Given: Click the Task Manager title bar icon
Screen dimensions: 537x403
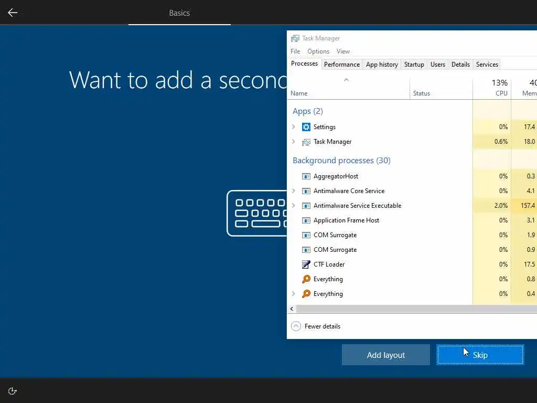Looking at the screenshot, I should pyautogui.click(x=295, y=38).
